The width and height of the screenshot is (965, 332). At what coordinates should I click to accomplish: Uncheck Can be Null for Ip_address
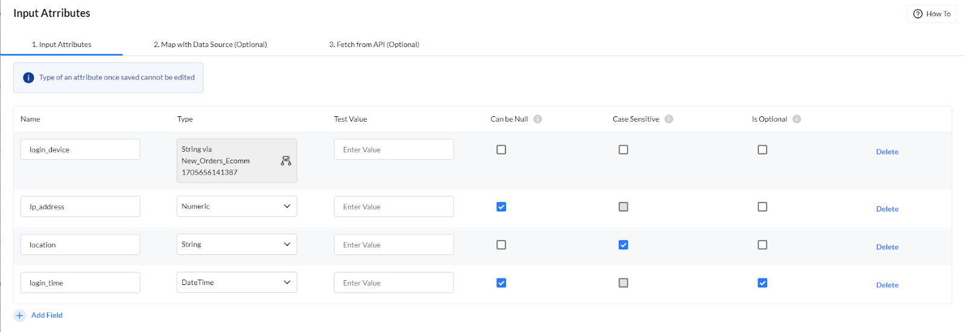pos(501,207)
